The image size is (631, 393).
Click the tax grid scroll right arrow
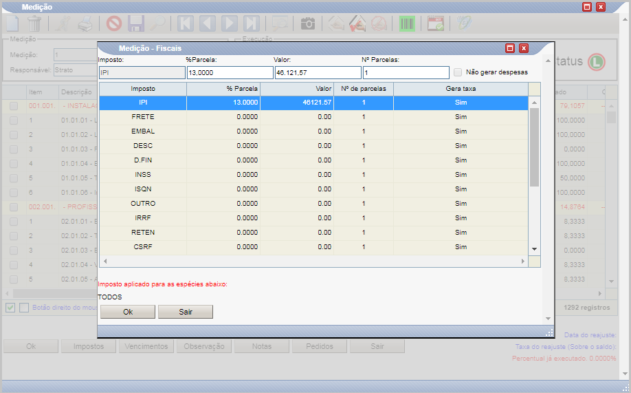523,261
